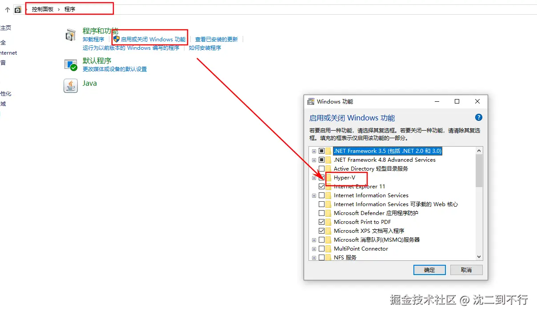Screen dimensions: 537x315
Task: Select the Hyper-V feature label
Action: click(x=345, y=178)
